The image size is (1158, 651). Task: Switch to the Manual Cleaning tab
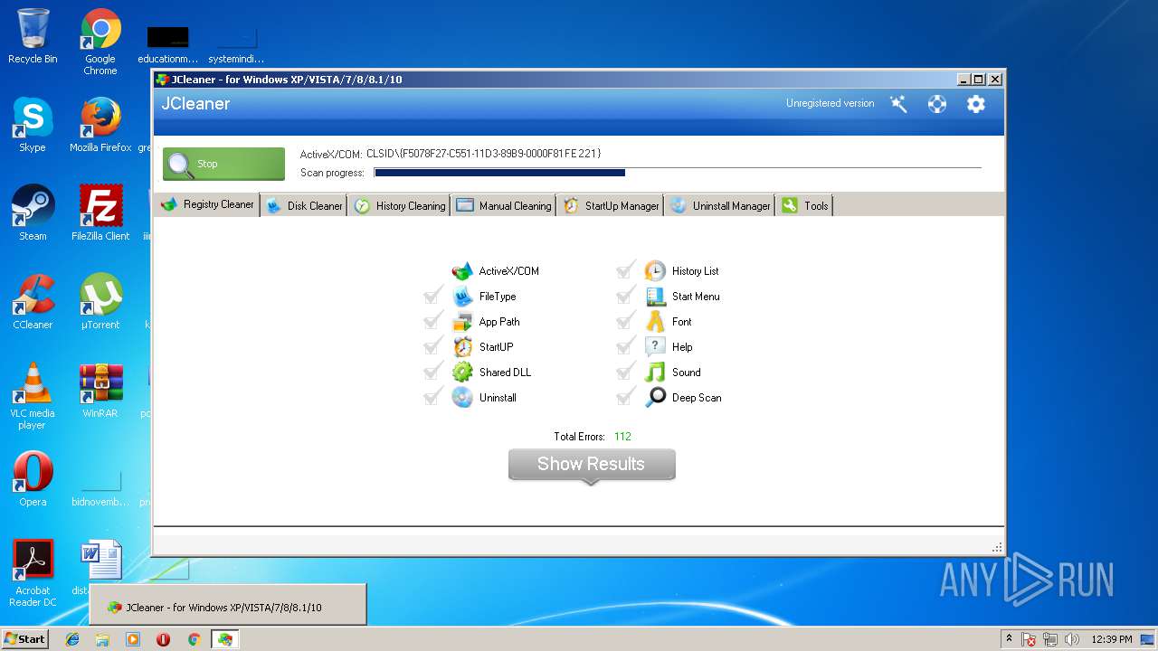click(504, 206)
